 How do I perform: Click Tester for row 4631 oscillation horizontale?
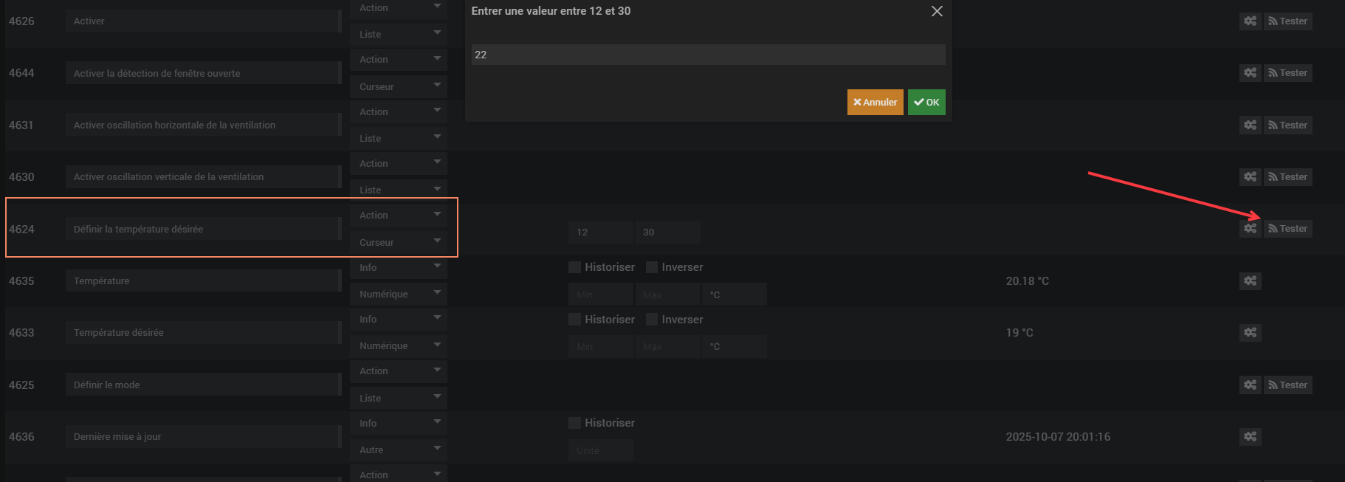1287,125
